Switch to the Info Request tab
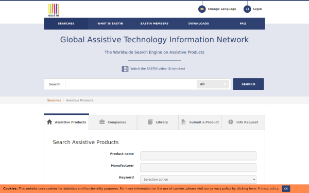309x193 pixels. coord(243,122)
